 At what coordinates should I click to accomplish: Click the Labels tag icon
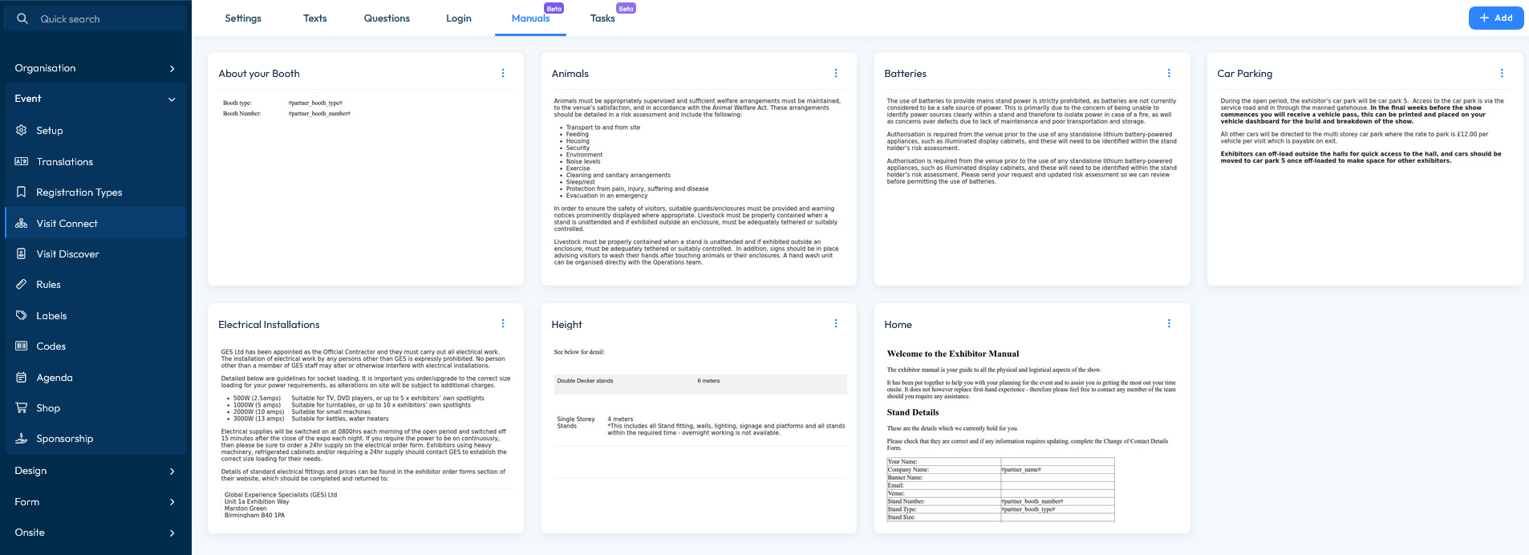pos(22,315)
